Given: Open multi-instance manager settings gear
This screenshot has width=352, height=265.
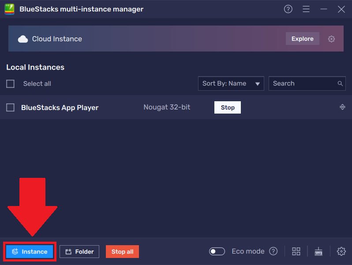Looking at the screenshot, I should 341,251.
